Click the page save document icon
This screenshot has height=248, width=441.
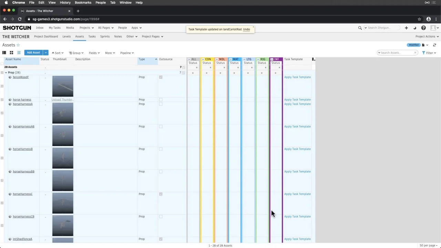point(423,45)
